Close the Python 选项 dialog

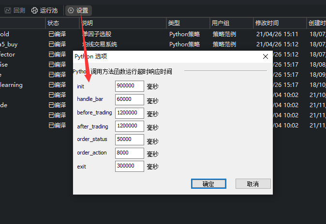point(265,56)
